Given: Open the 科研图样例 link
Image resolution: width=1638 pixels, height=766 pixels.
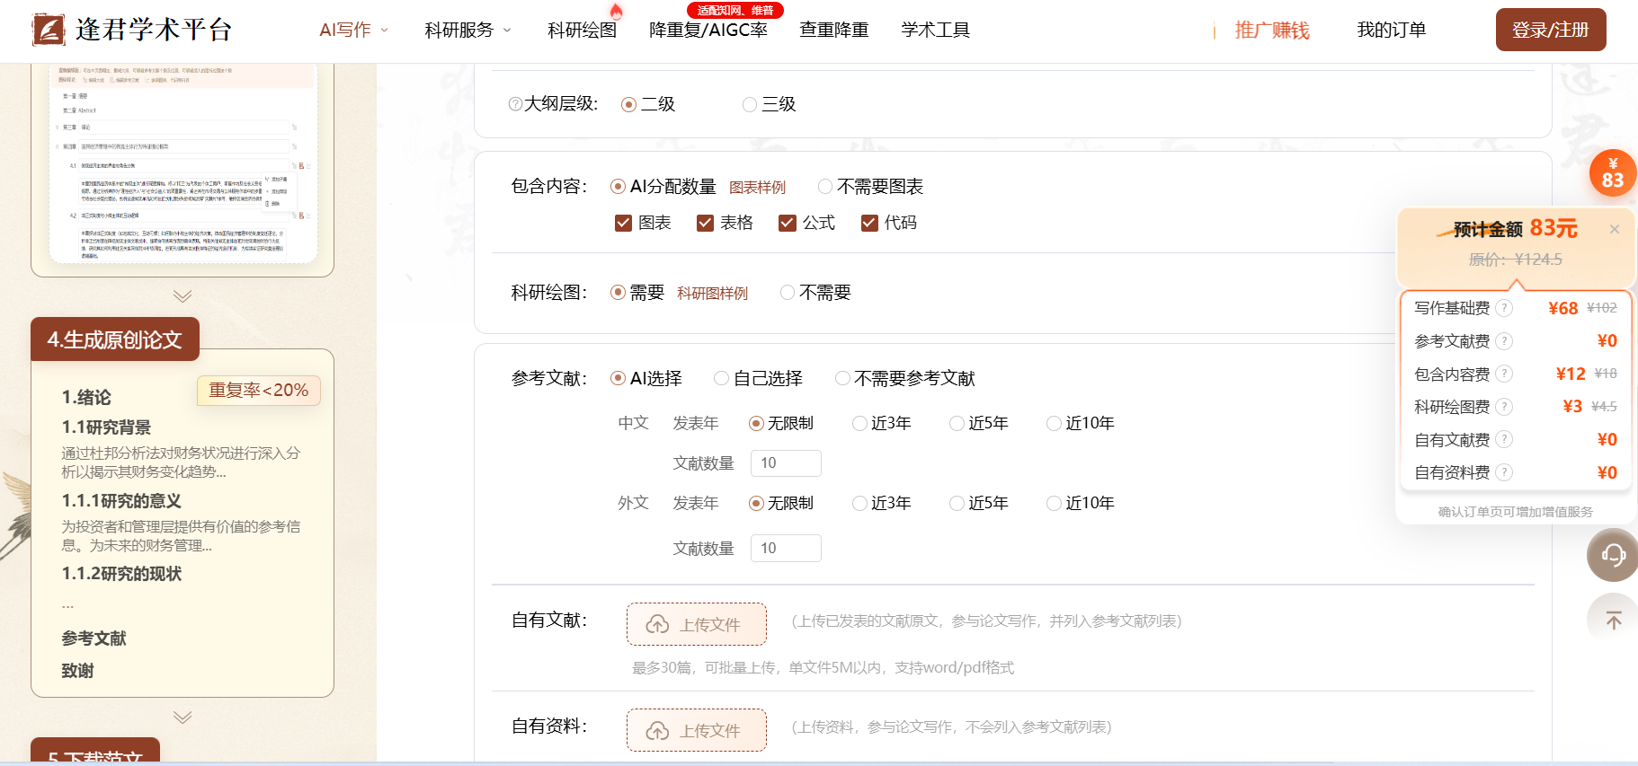Looking at the screenshot, I should click(712, 294).
